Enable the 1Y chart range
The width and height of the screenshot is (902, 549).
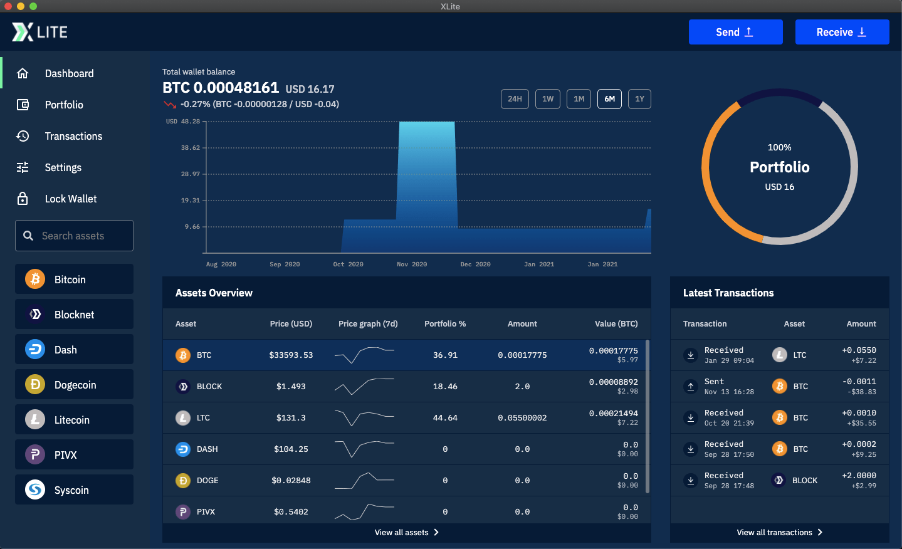pyautogui.click(x=639, y=98)
